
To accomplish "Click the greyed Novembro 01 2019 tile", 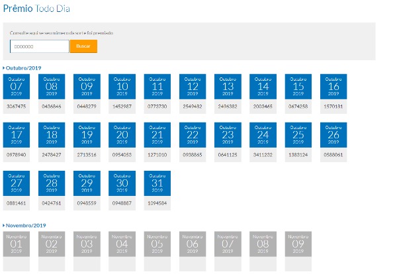I will click(x=17, y=244).
